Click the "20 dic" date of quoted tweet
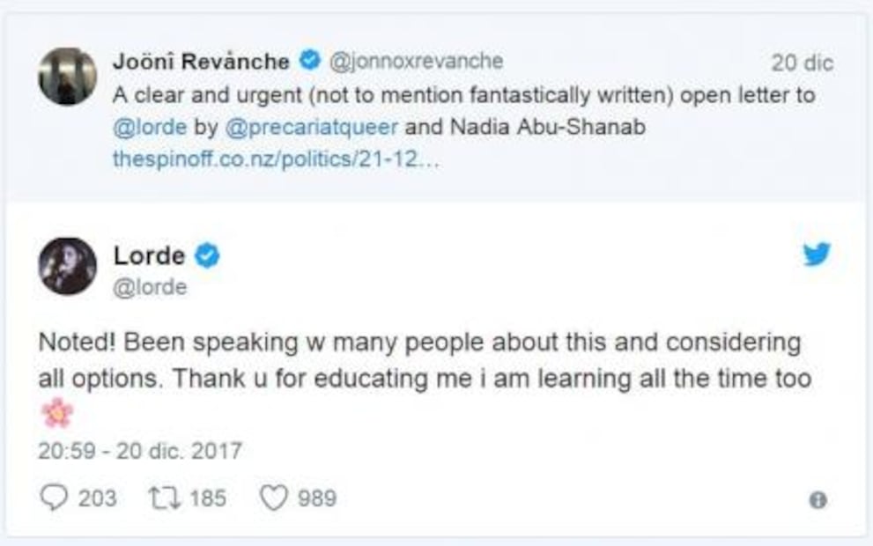 point(802,63)
